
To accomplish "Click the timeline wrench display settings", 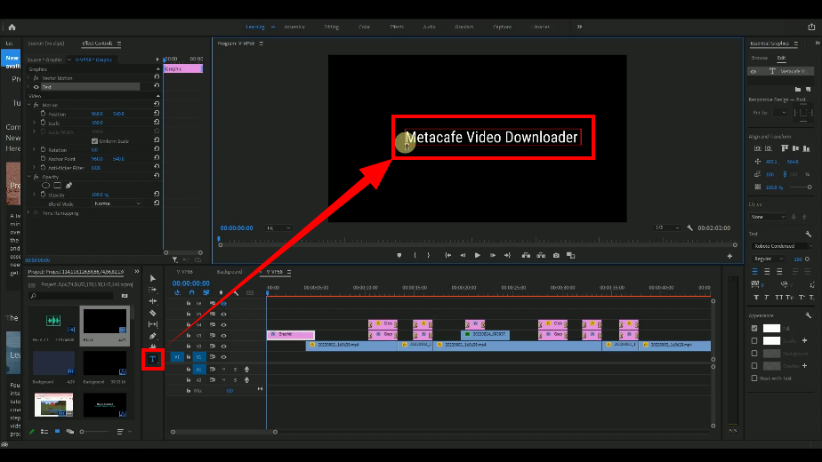I will (x=236, y=293).
